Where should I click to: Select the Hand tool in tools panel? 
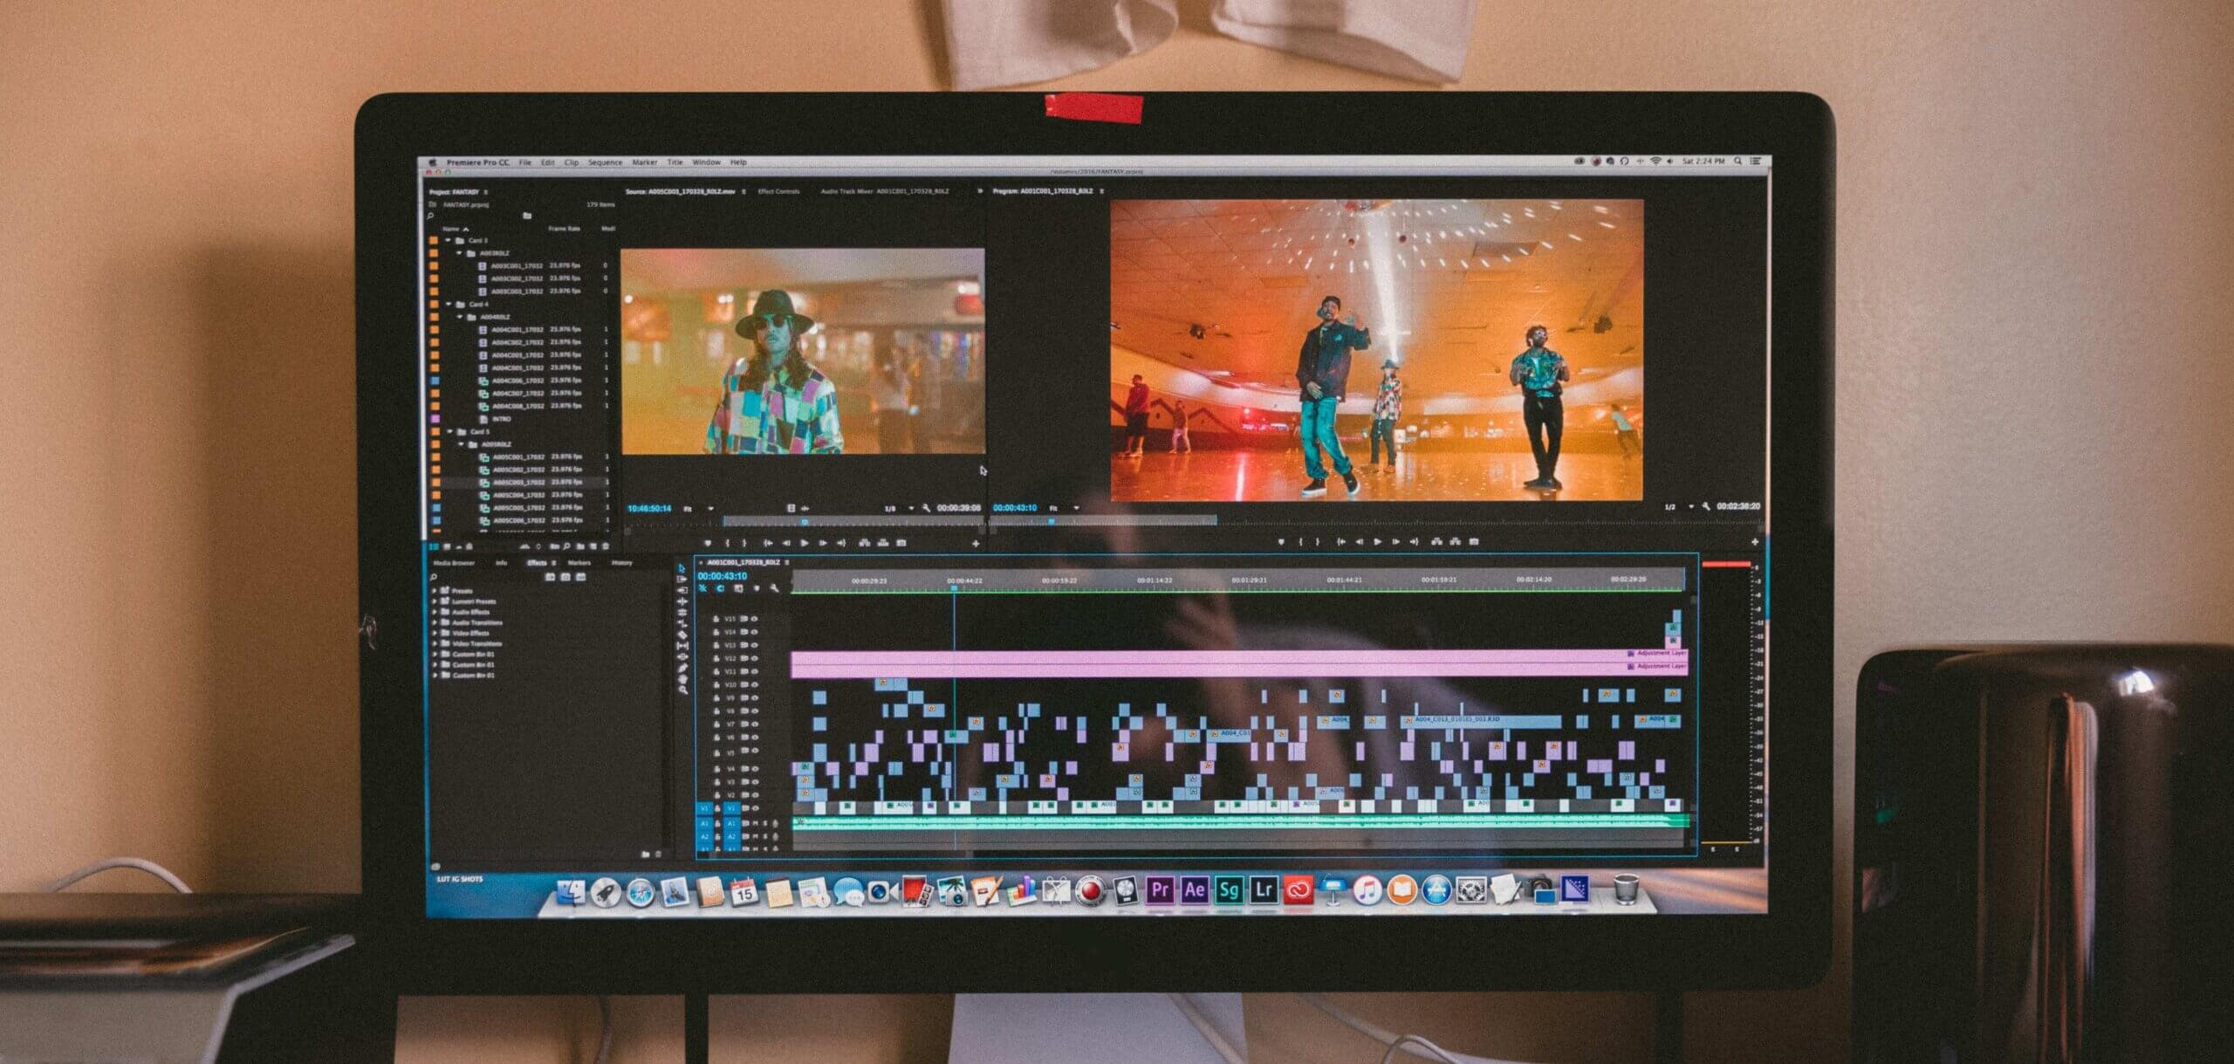coord(682,679)
